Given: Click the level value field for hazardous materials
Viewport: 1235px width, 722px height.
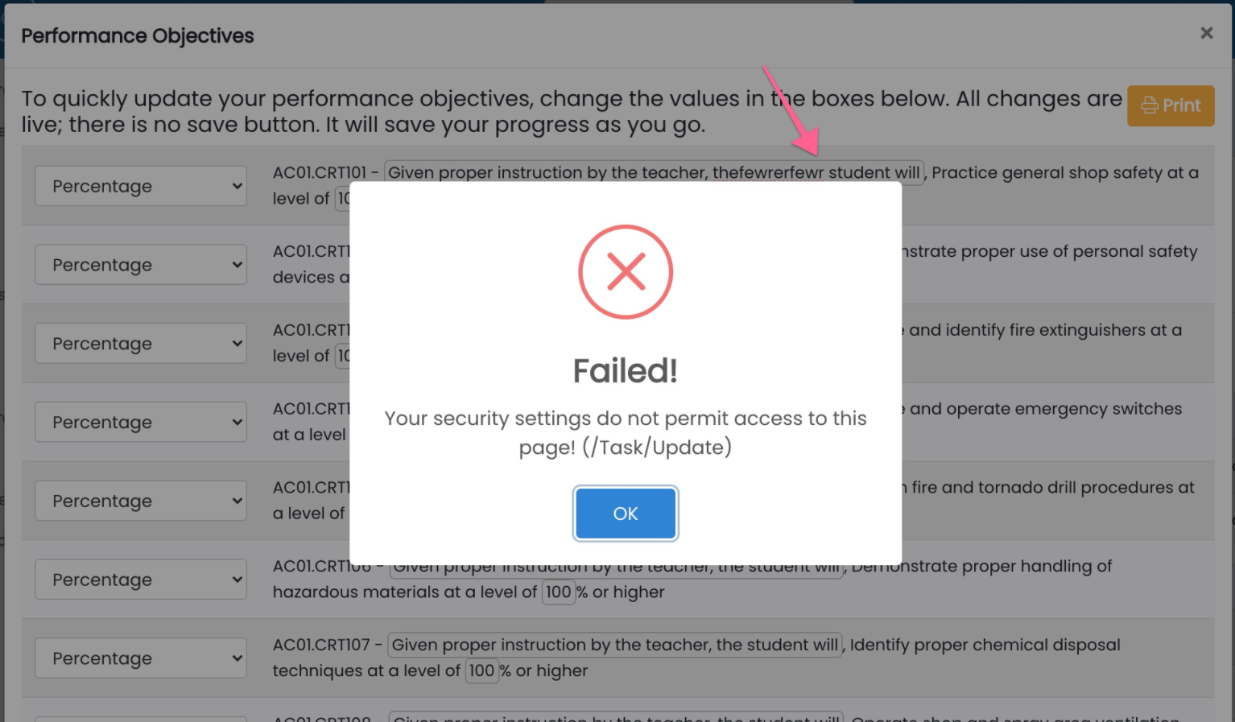Looking at the screenshot, I should click(x=558, y=592).
